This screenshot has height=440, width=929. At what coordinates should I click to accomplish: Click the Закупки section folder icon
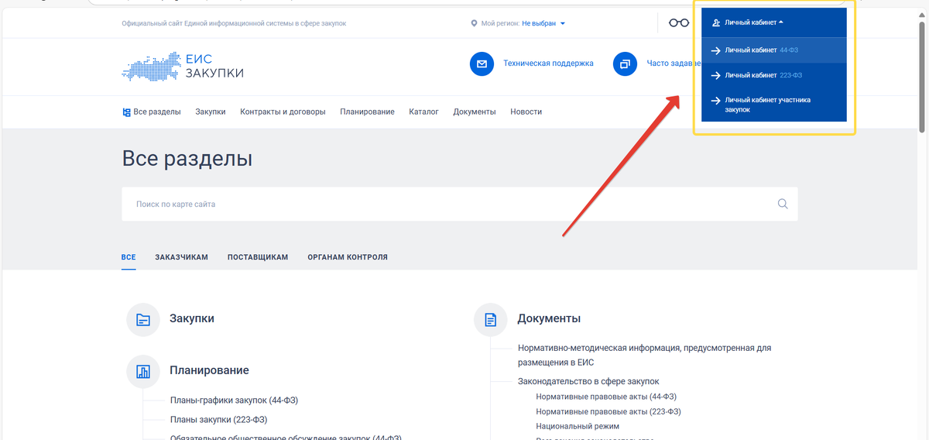pos(142,319)
